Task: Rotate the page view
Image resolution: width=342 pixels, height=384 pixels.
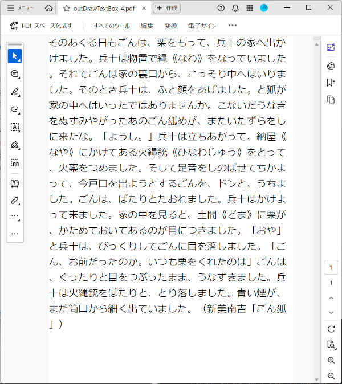Action: pos(331,329)
